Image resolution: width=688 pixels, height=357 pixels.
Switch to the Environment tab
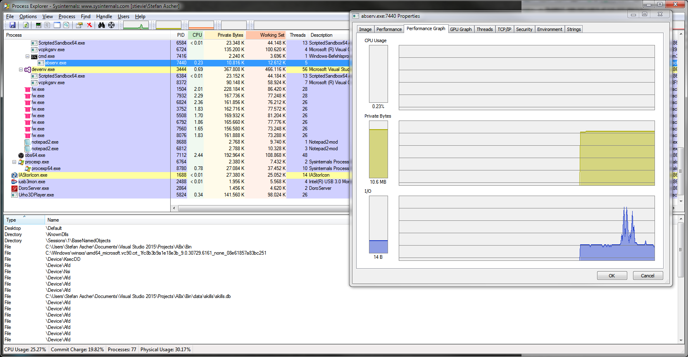point(550,29)
